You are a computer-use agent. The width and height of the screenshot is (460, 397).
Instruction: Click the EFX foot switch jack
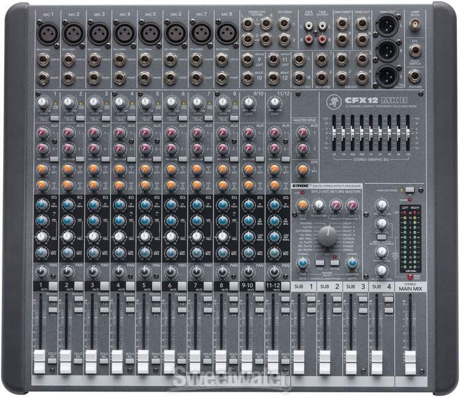pyautogui.click(x=415, y=51)
